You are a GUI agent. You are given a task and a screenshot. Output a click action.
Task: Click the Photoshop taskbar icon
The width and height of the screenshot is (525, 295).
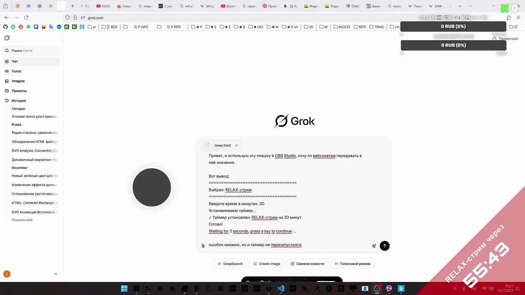(x=233, y=288)
